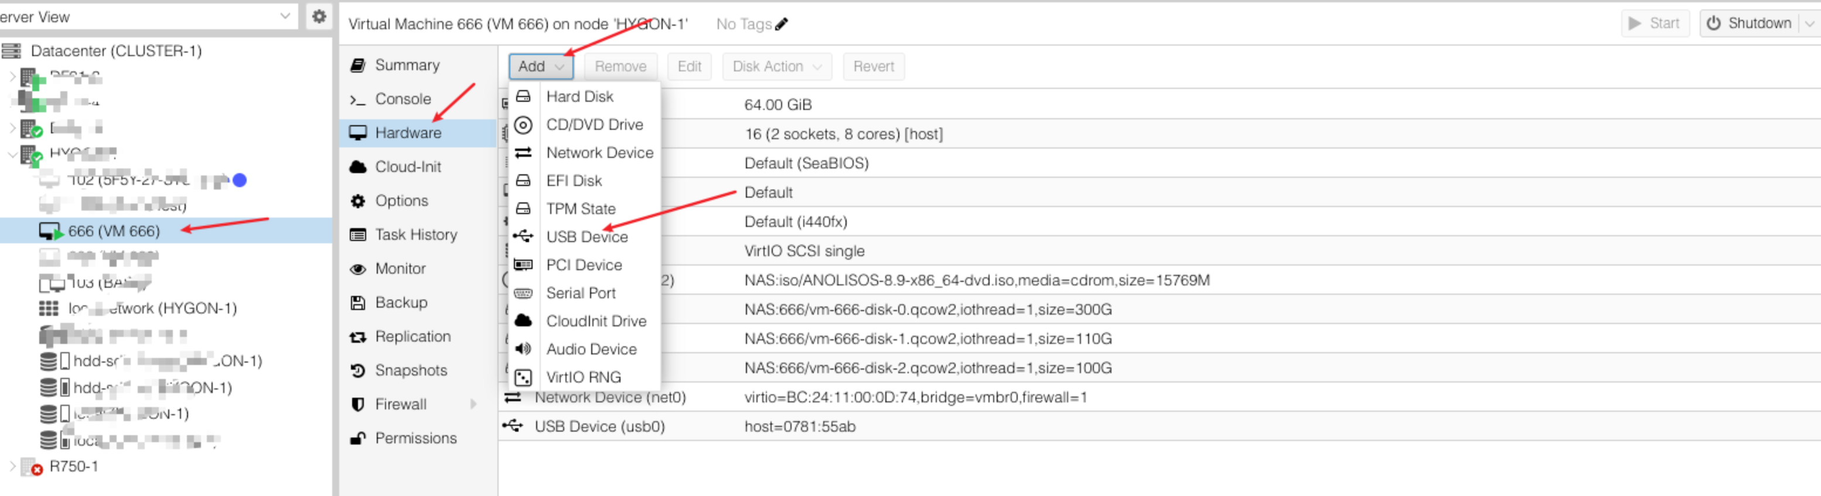Choose TPM State from Add menu

click(x=585, y=209)
